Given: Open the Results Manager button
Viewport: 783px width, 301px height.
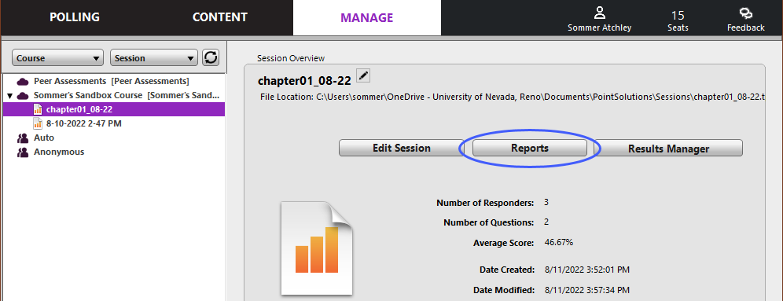Looking at the screenshot, I should 669,149.
